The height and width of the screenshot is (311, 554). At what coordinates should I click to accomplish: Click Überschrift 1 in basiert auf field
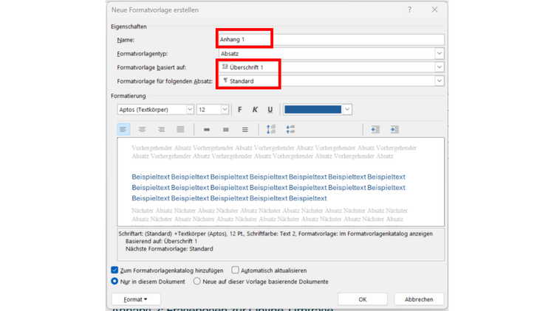click(x=246, y=67)
